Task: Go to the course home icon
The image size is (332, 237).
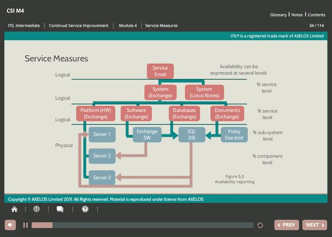Action: (14, 209)
